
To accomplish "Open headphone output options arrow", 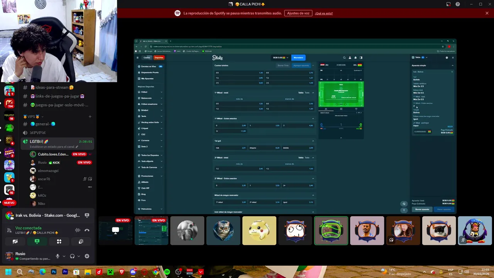I will pos(78,256).
